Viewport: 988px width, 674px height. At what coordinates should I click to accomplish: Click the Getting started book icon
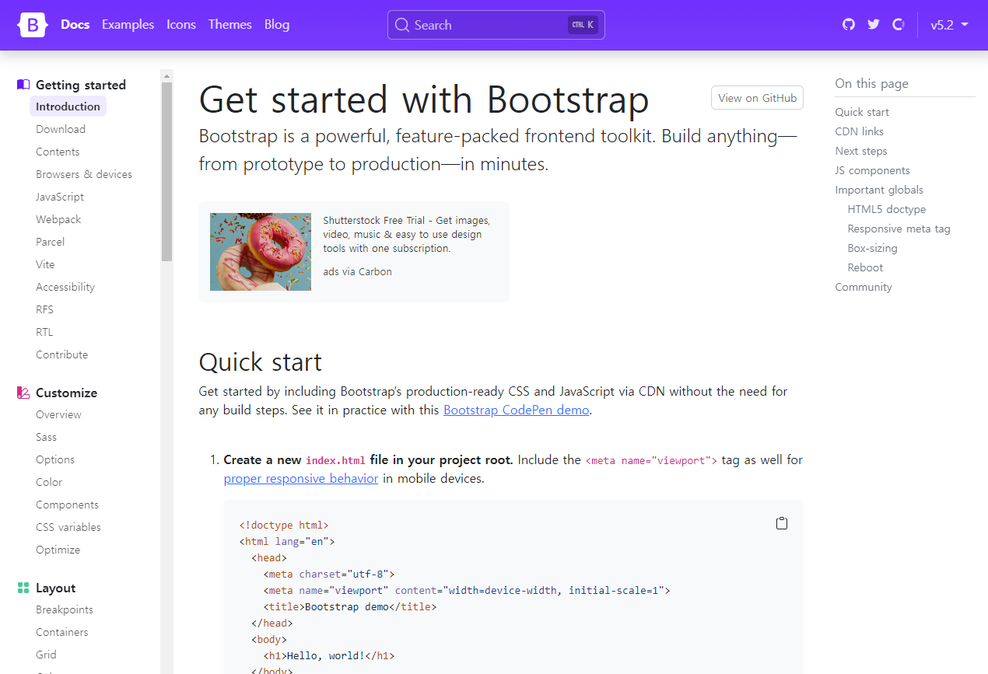23,85
